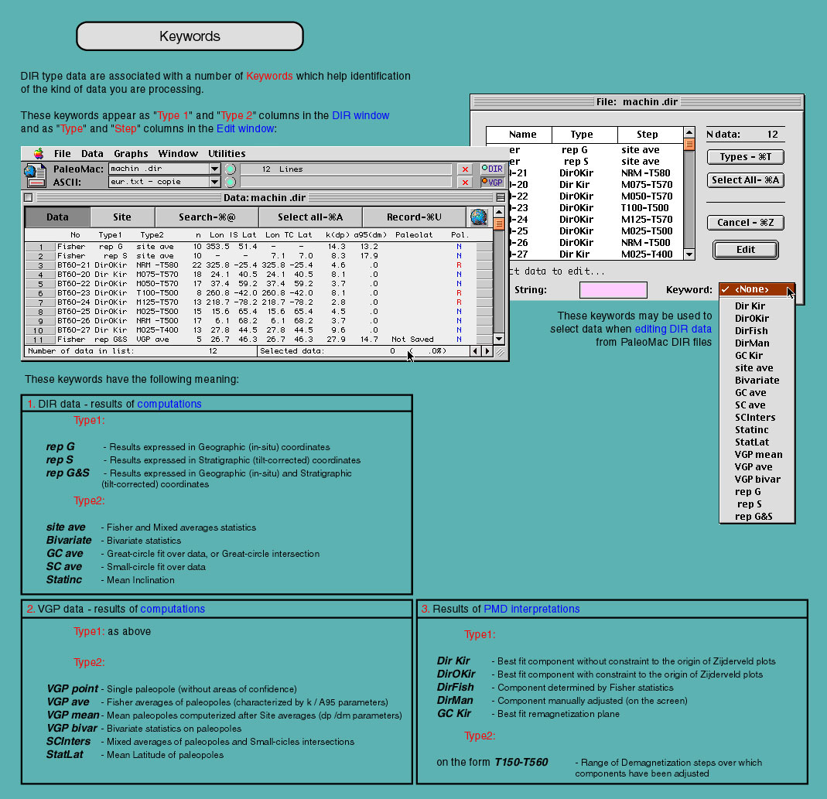Choose Bivariate from the Keyword popup menu
The width and height of the screenshot is (827, 799).
pyautogui.click(x=757, y=381)
